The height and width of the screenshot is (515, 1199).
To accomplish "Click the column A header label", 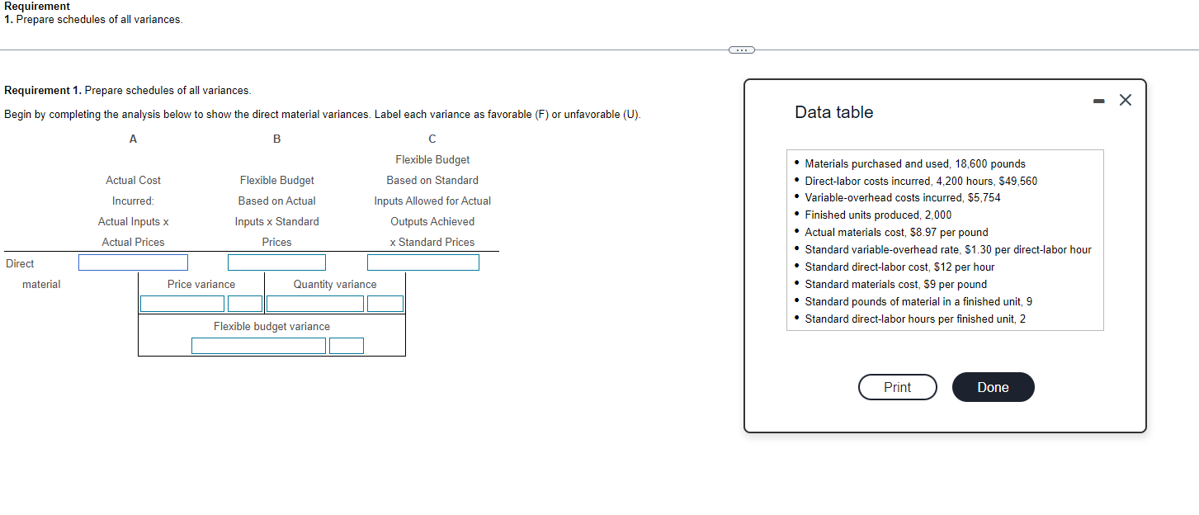I will [x=133, y=139].
